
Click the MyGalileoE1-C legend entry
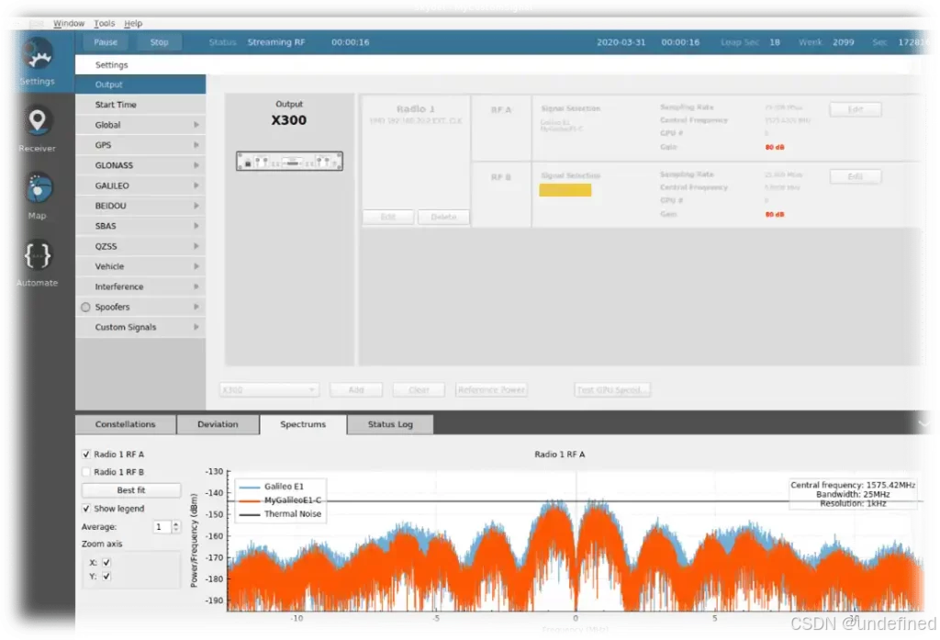280,500
